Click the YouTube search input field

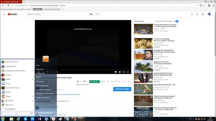point(58,14)
